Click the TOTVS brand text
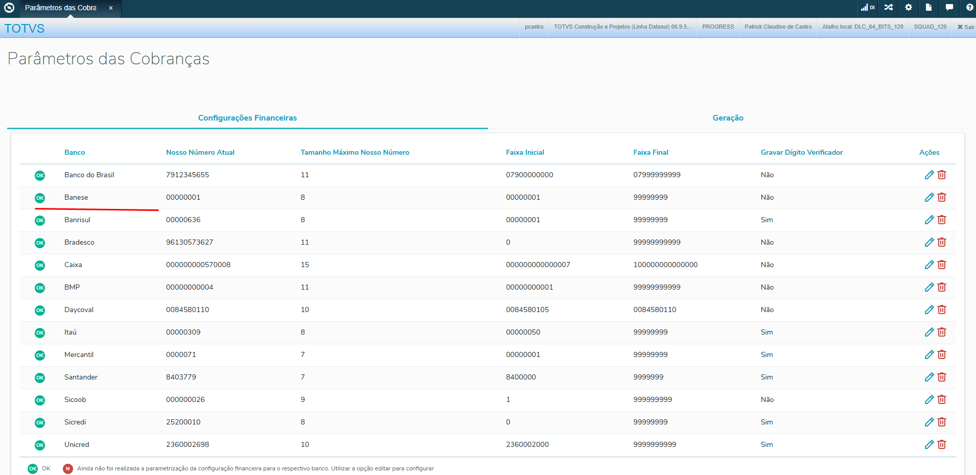Image resolution: width=976 pixels, height=475 pixels. pos(25,29)
